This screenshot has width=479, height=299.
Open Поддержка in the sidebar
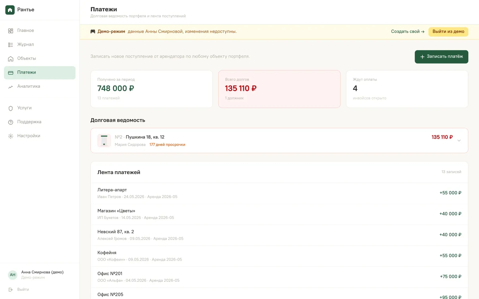(x=40, y=122)
